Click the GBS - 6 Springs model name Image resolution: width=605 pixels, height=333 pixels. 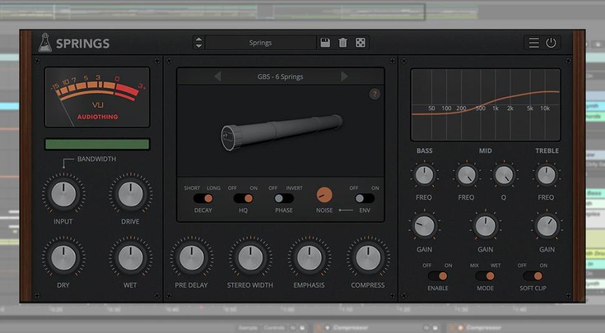pos(280,77)
